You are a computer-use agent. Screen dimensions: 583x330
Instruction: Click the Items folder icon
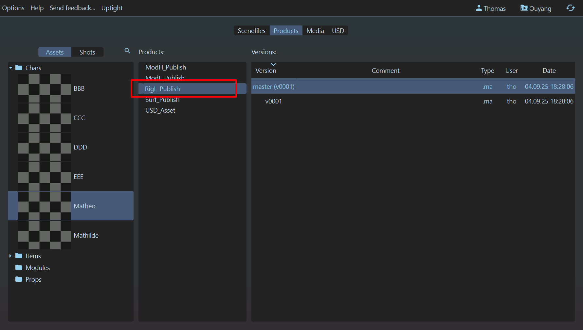pos(19,256)
